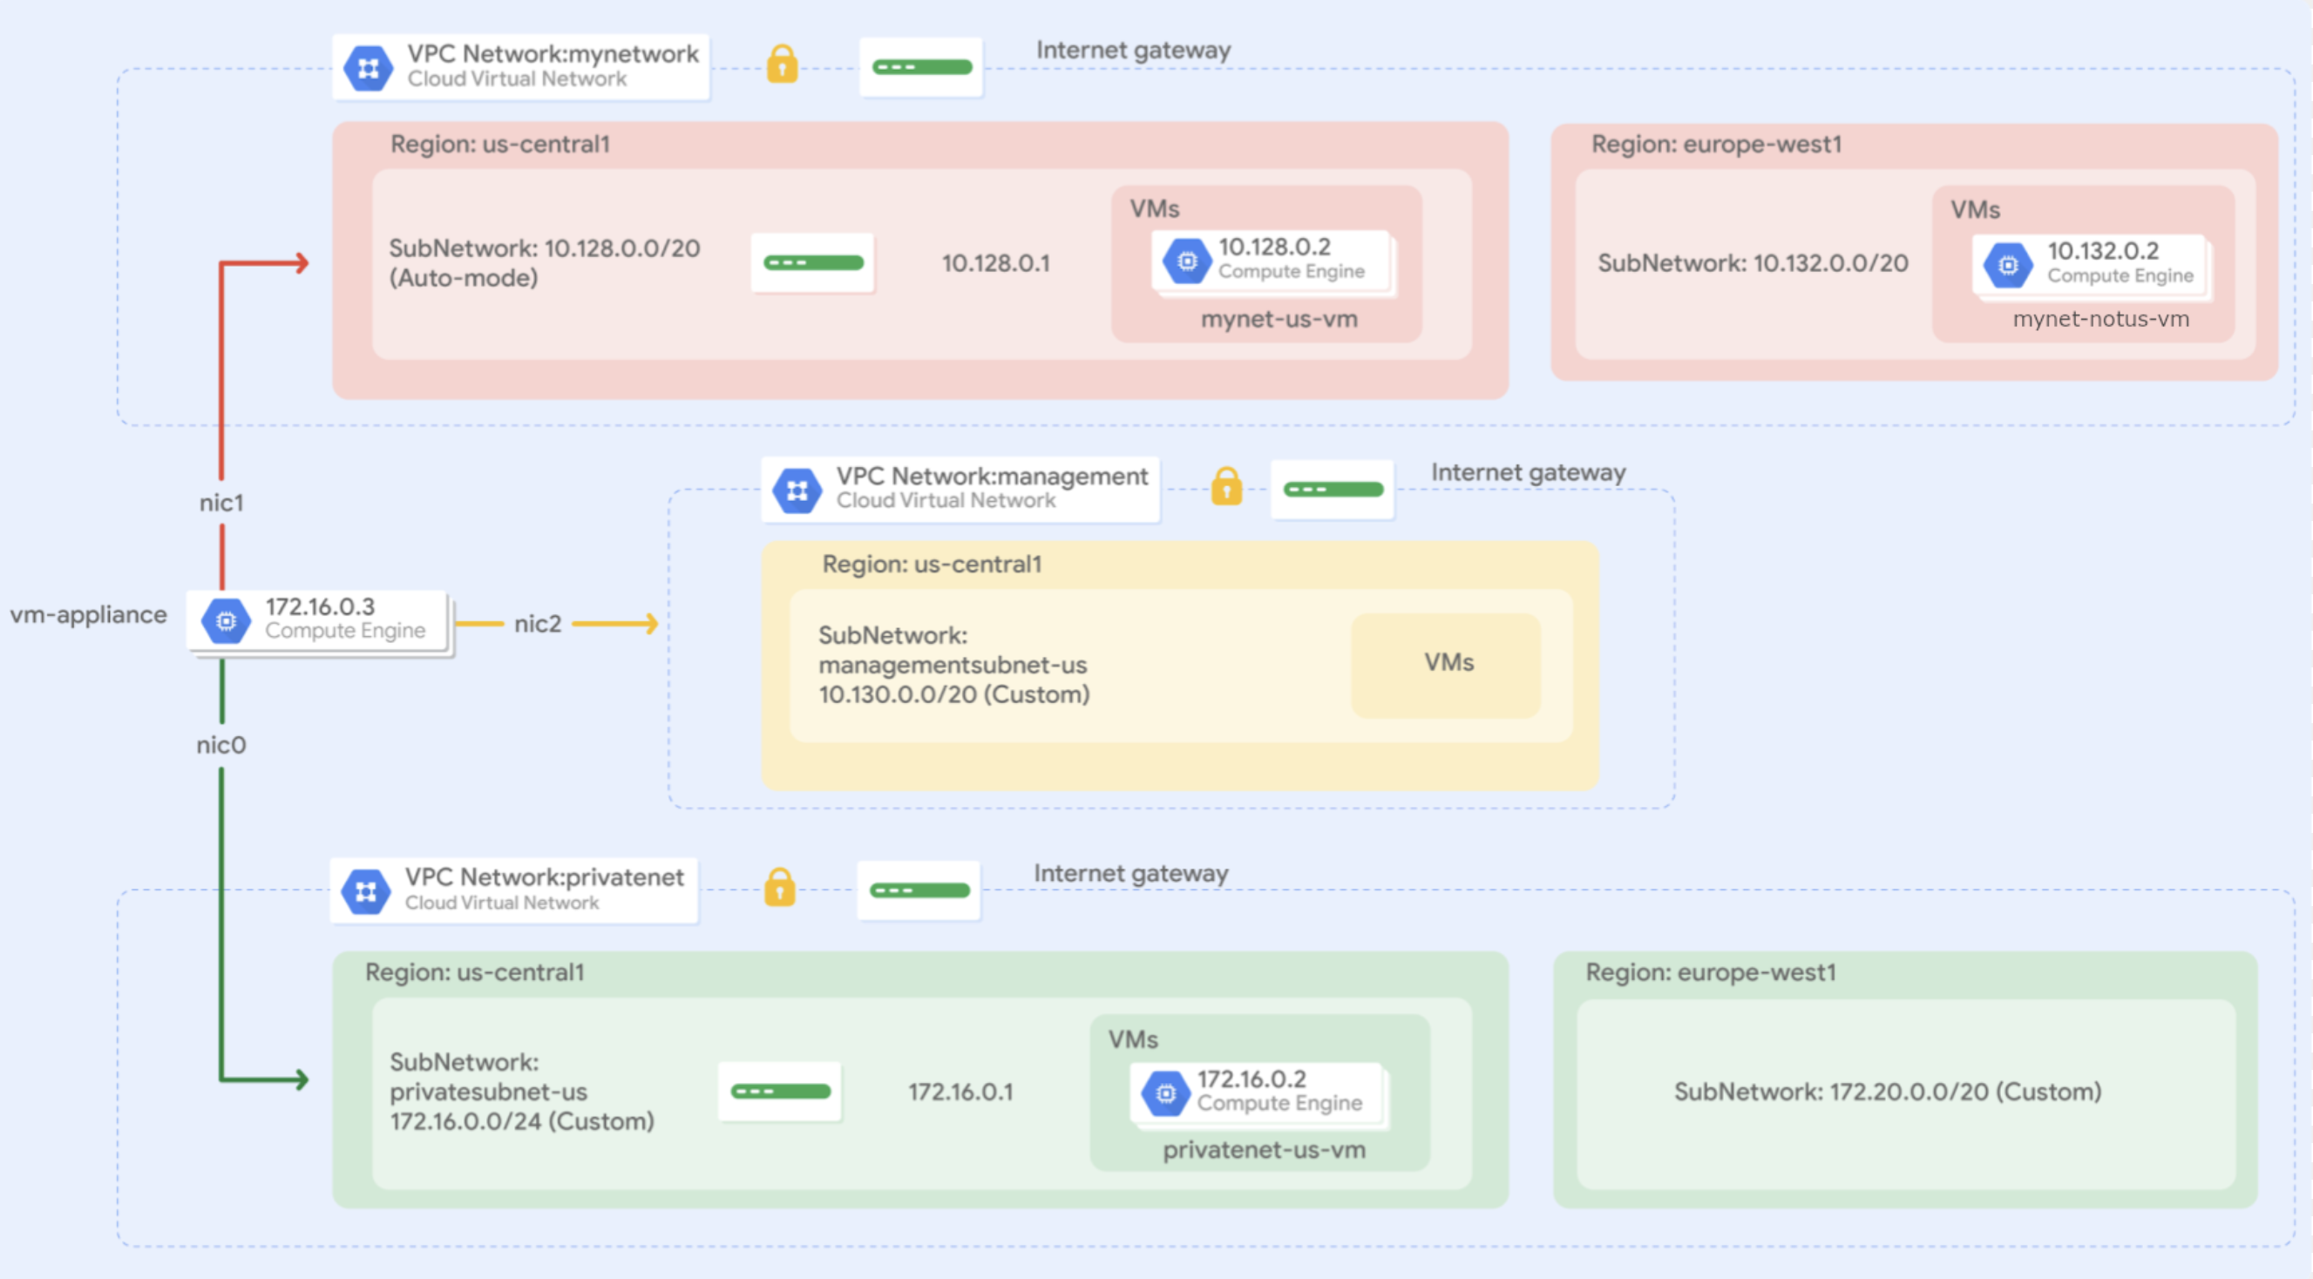Click the mynetwork Internet gateway router icon

(x=921, y=67)
